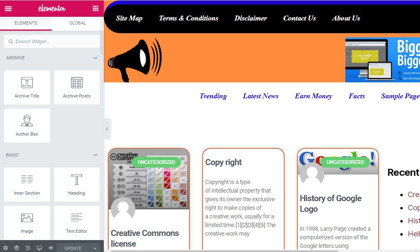
Task: Open the Facts navigation link
Action: [356, 96]
